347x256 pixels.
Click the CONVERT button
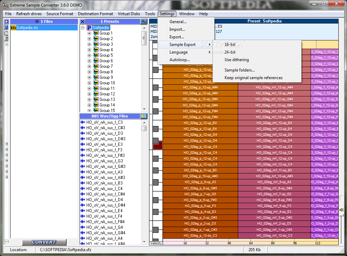pyautogui.click(x=44, y=242)
